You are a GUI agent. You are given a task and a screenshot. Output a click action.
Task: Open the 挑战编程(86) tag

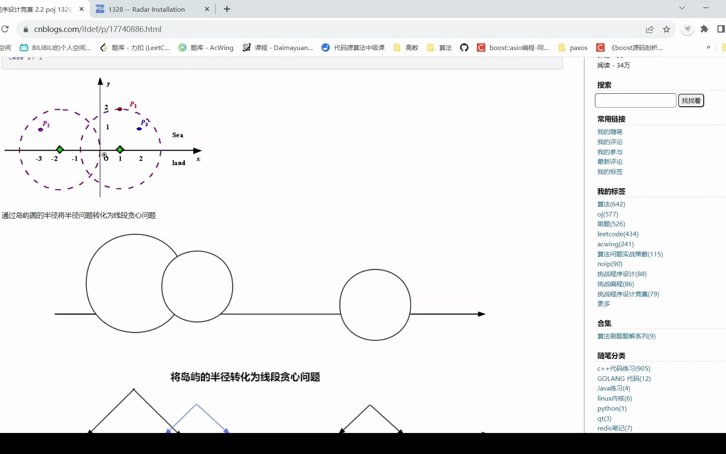616,284
